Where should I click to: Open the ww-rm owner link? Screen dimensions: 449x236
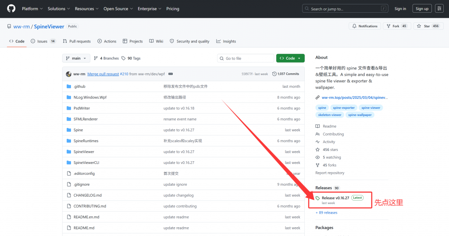pyautogui.click(x=21, y=26)
